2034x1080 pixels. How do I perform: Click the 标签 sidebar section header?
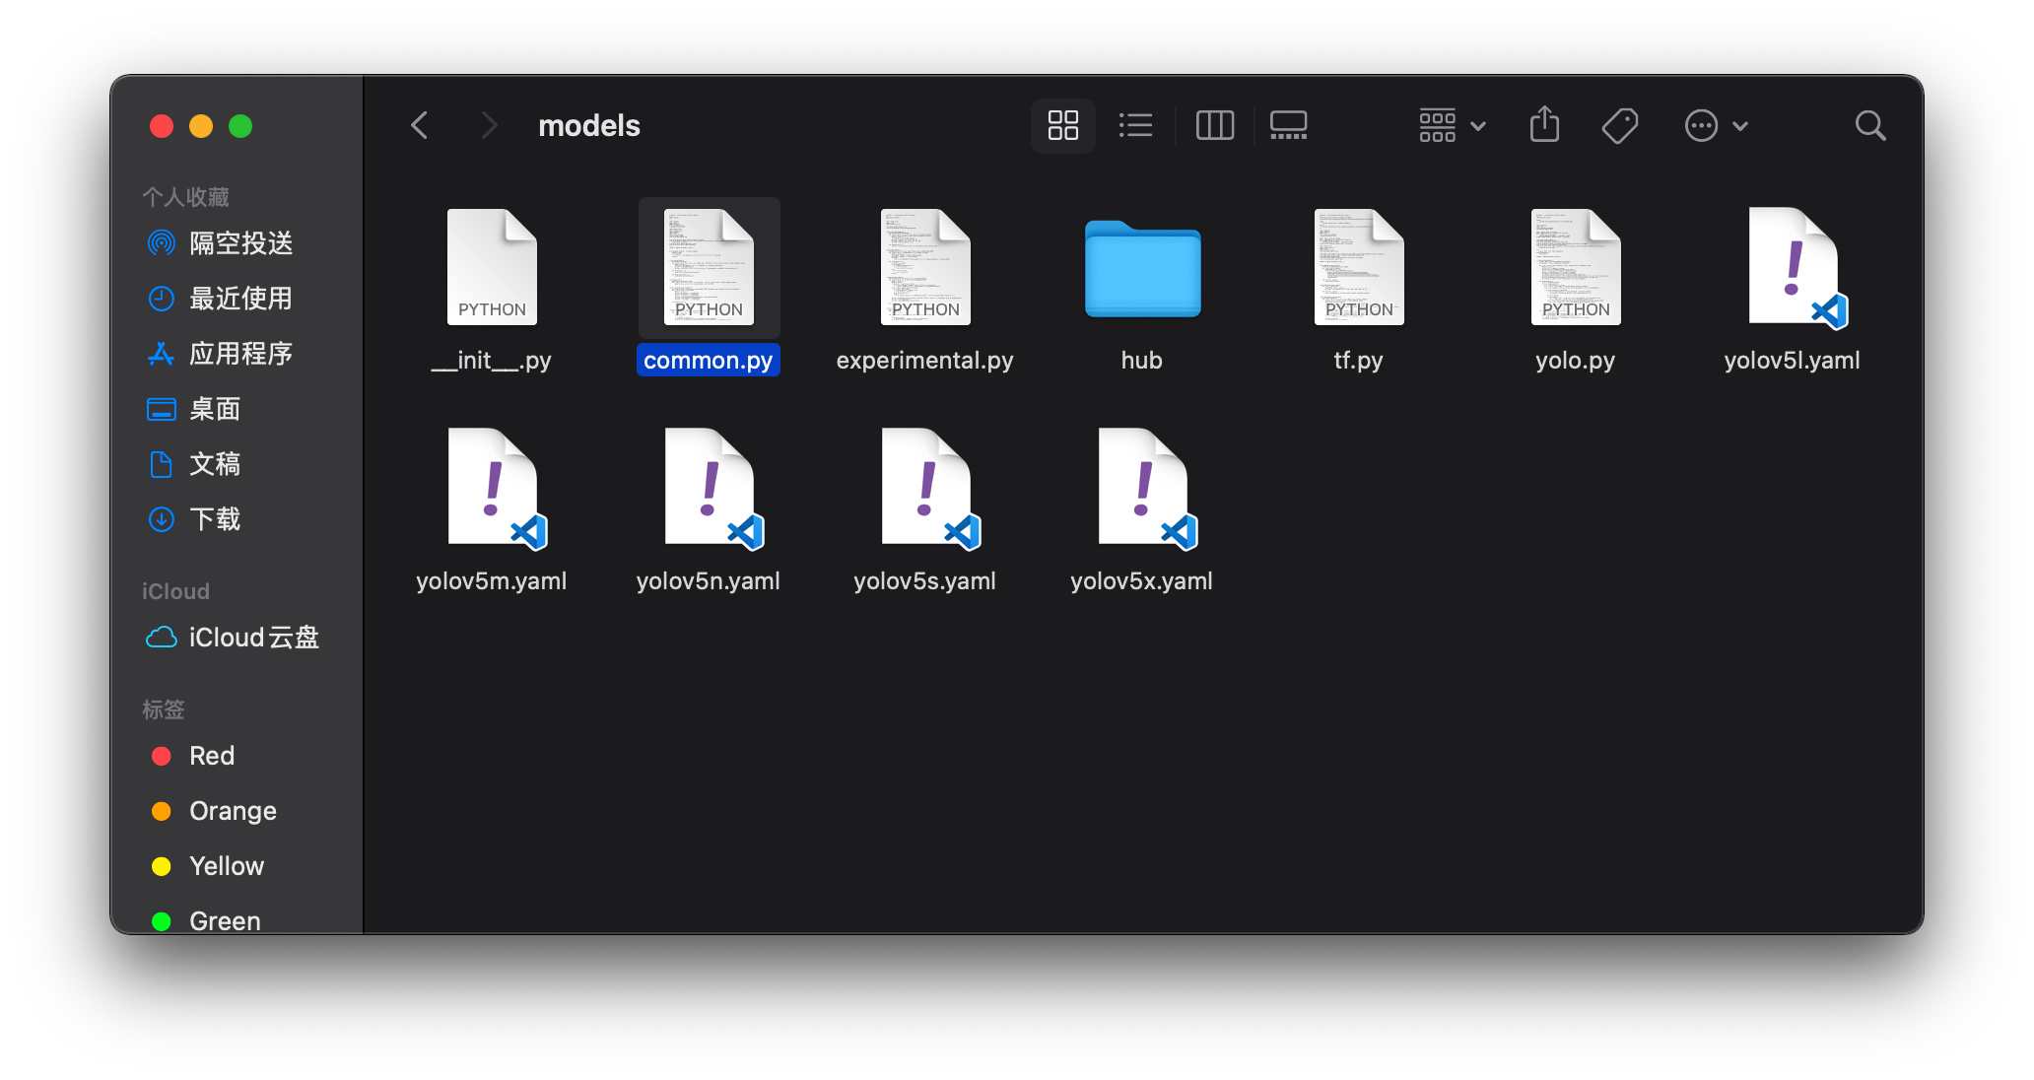click(164, 709)
